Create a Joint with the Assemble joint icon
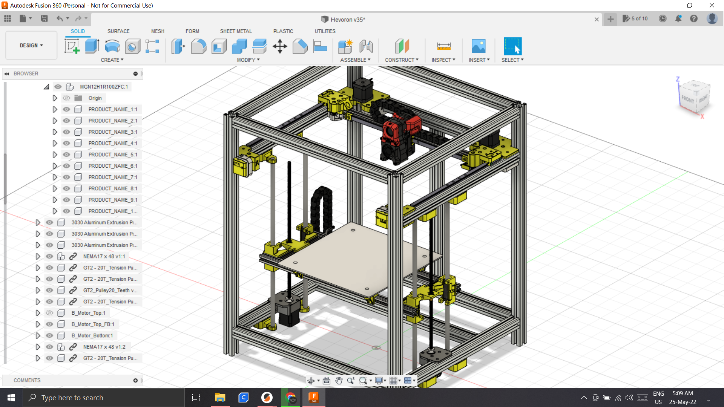The height and width of the screenshot is (407, 724). coord(366,46)
